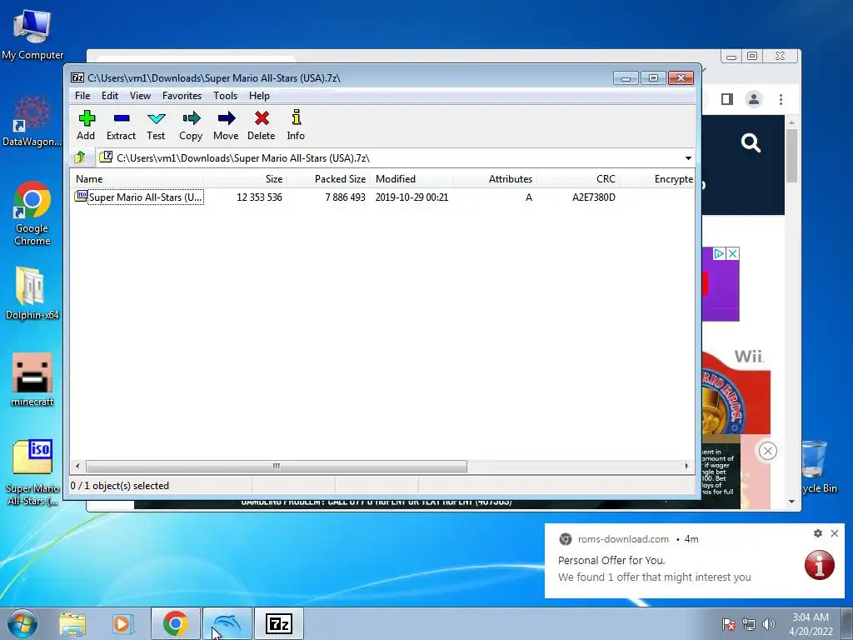Screen dimensions: 853x640
Task: Open the View menu
Action: coord(140,96)
